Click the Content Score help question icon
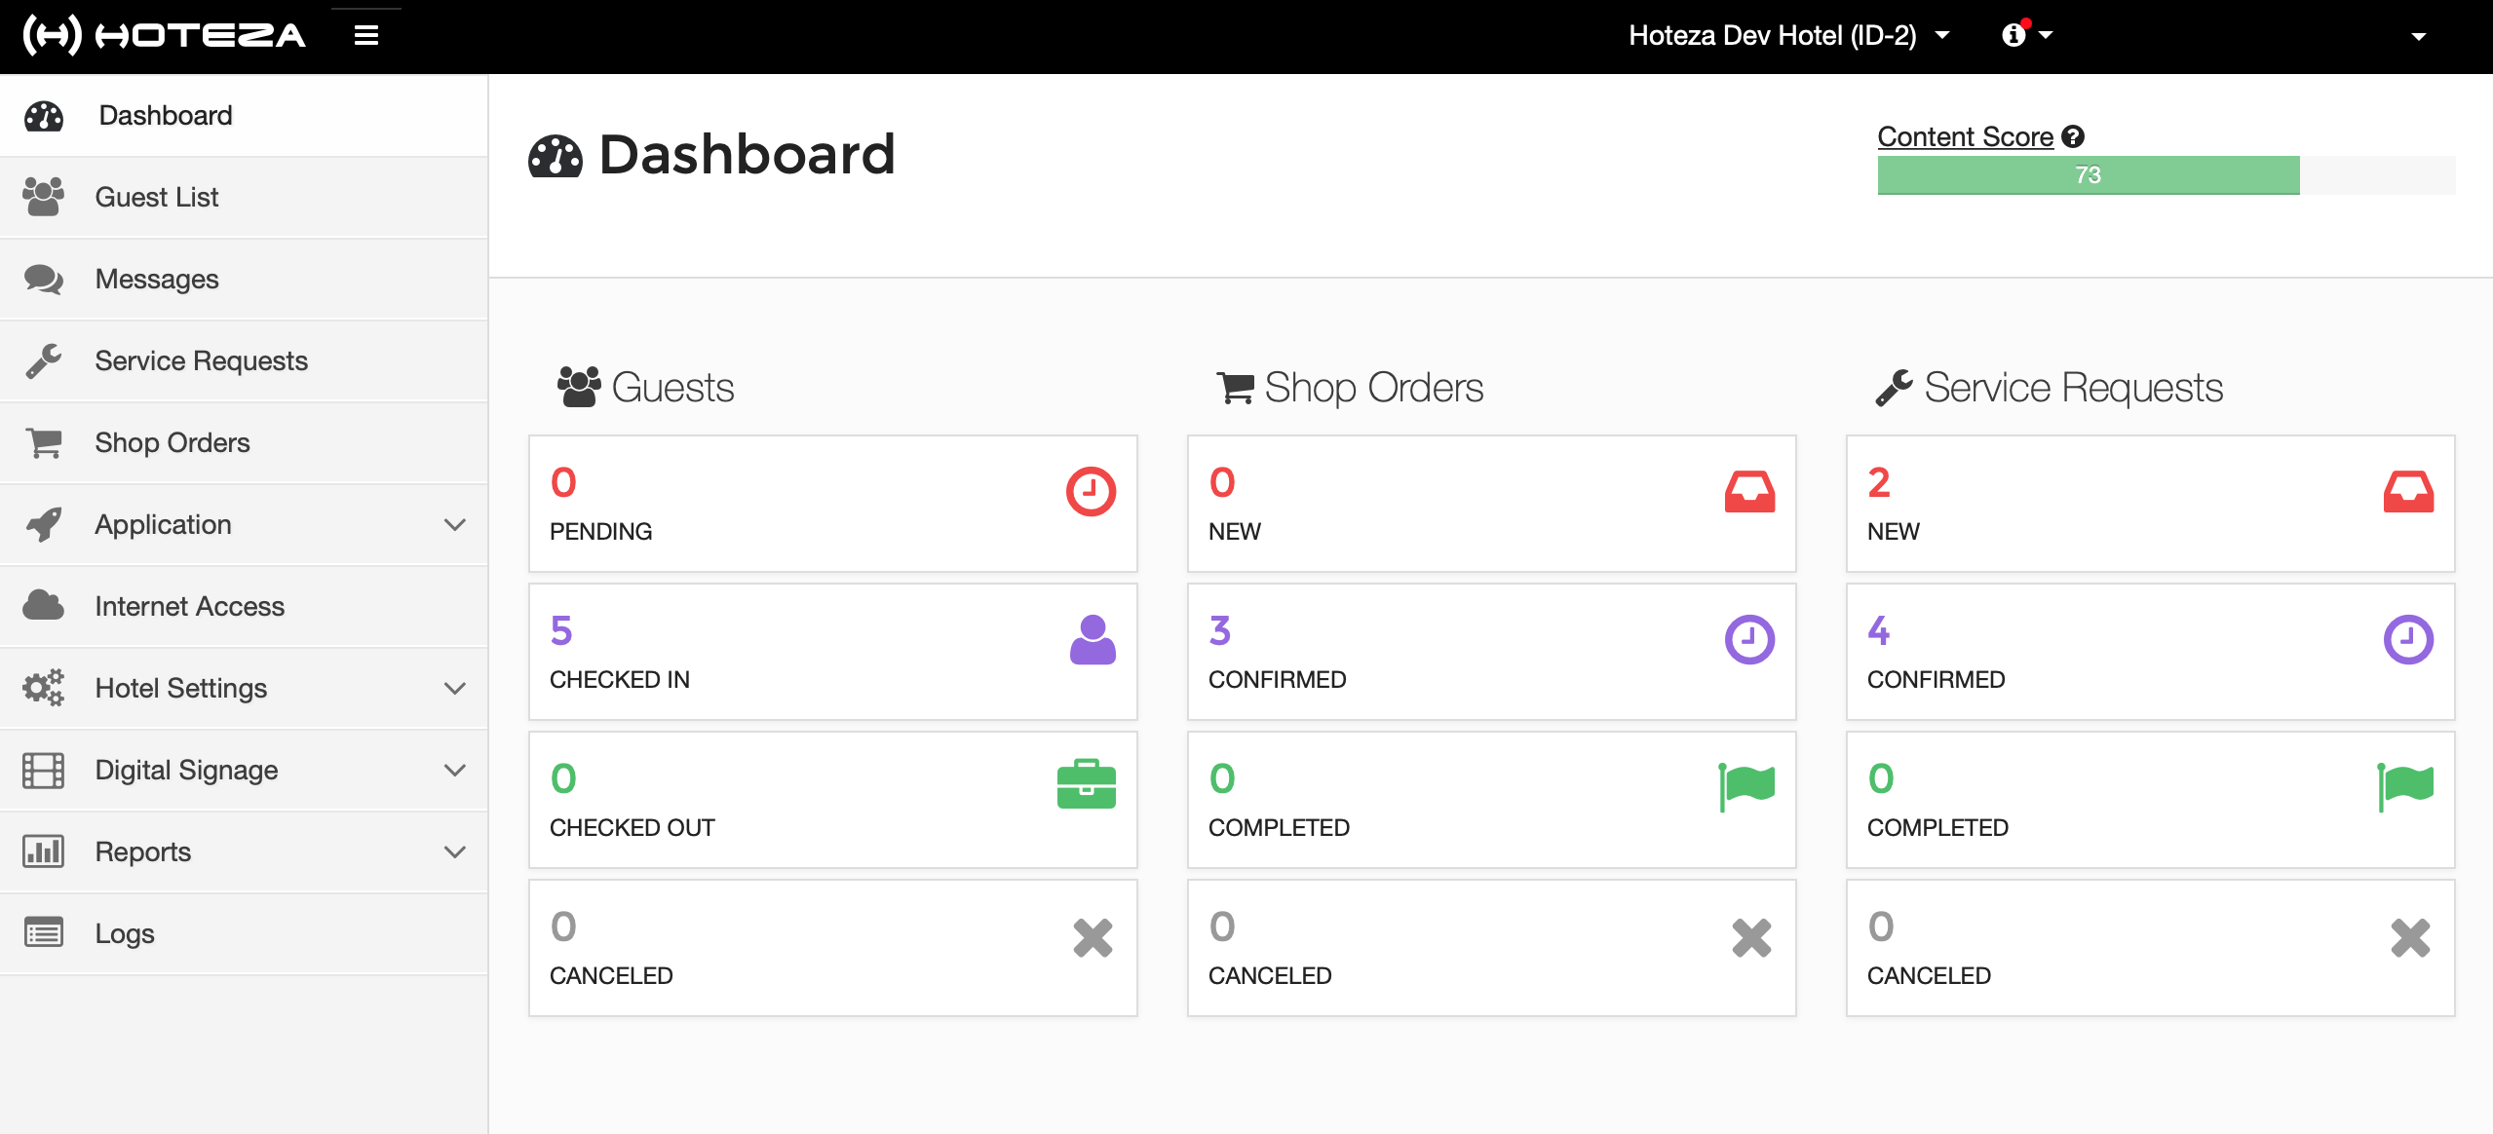Image resolution: width=2493 pixels, height=1134 pixels. (x=2073, y=137)
